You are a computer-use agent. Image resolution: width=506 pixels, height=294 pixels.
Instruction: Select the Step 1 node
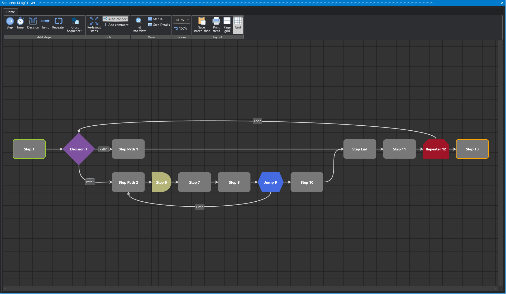[x=29, y=149]
